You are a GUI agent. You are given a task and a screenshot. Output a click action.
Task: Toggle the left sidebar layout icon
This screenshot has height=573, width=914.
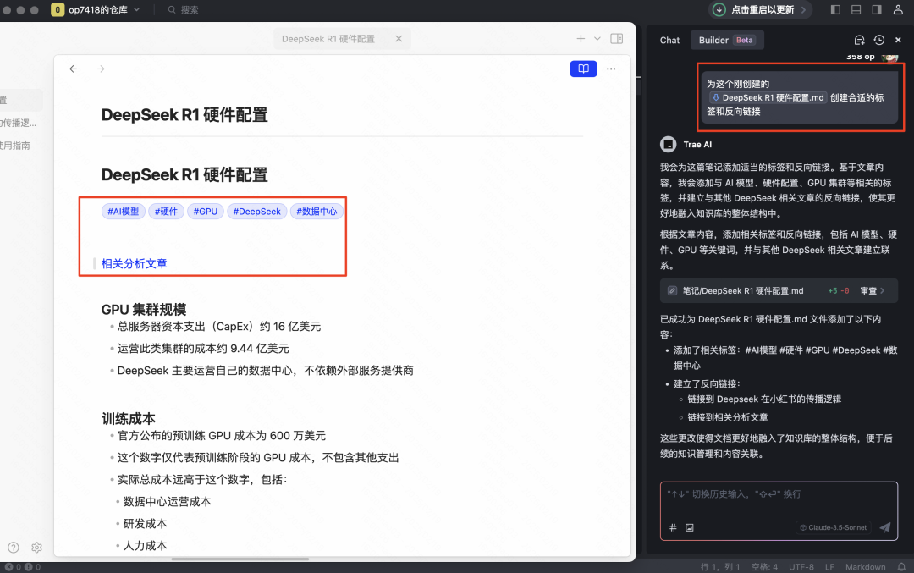(x=834, y=9)
